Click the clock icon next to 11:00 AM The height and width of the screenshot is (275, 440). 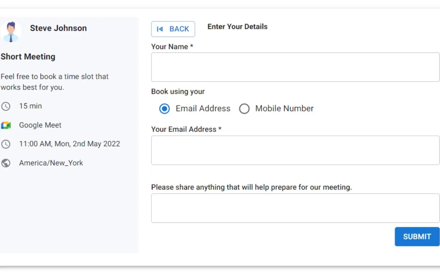pyautogui.click(x=6, y=144)
